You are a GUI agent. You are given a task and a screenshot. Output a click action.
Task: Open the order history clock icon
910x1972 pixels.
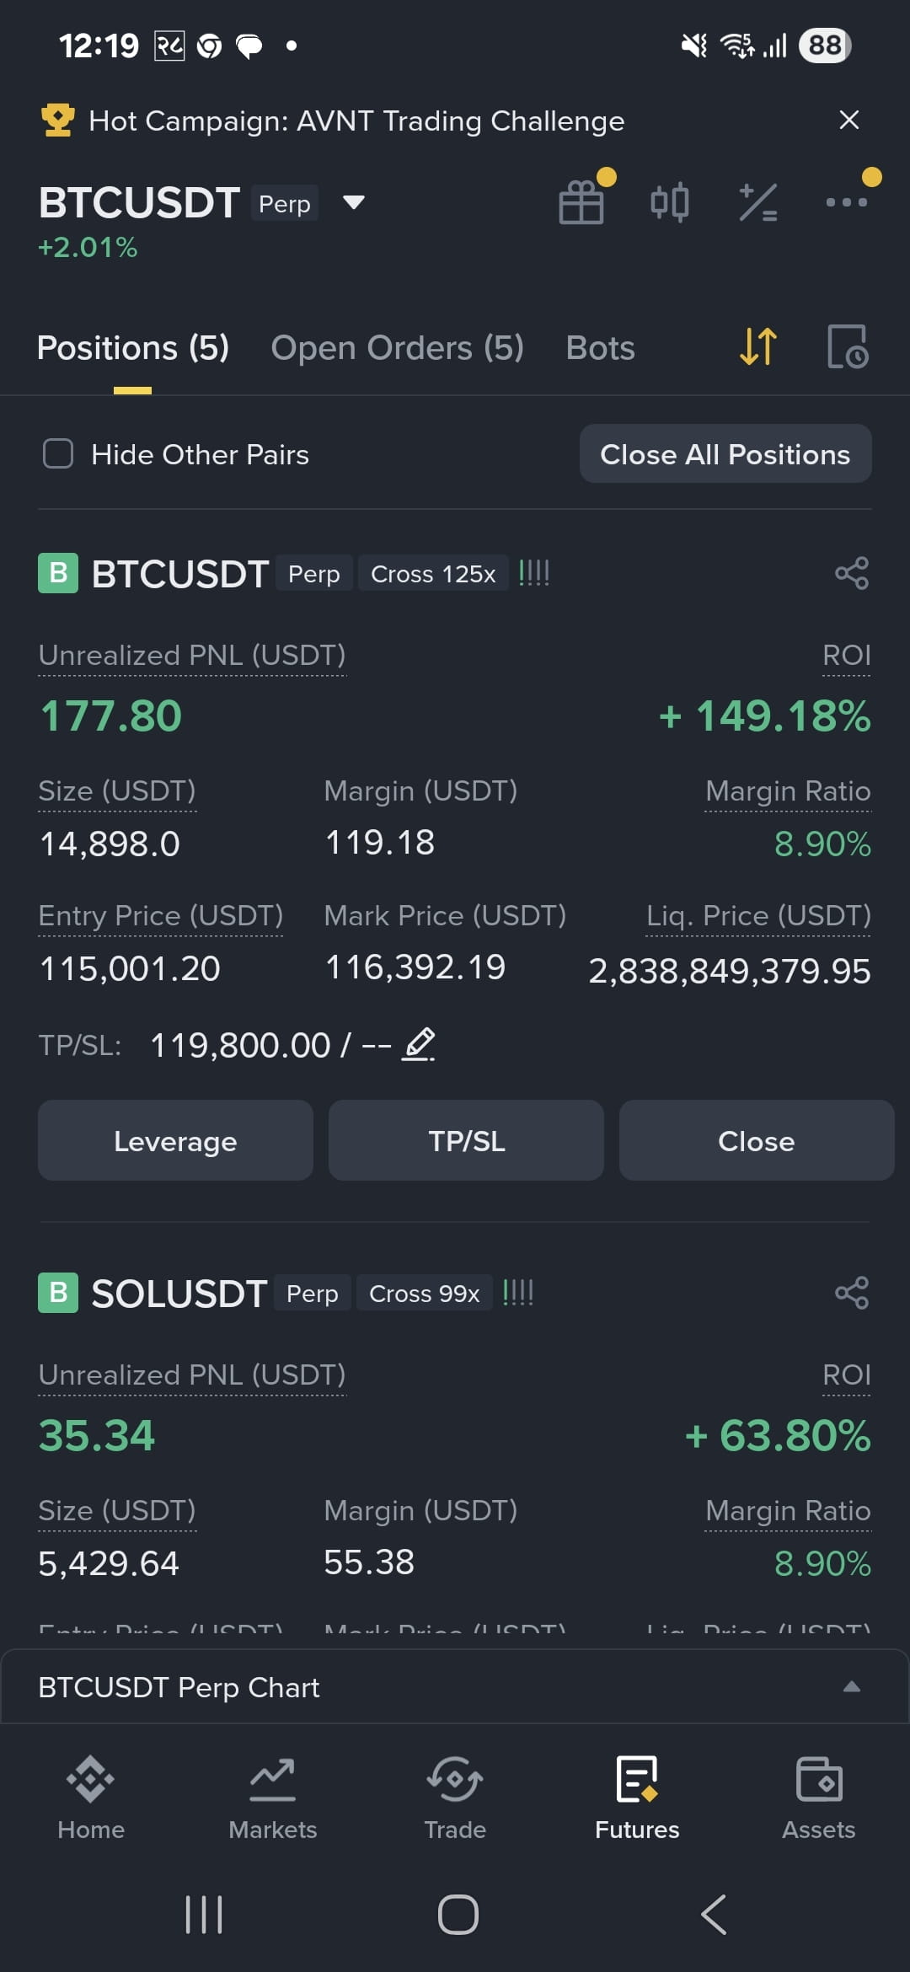click(848, 346)
